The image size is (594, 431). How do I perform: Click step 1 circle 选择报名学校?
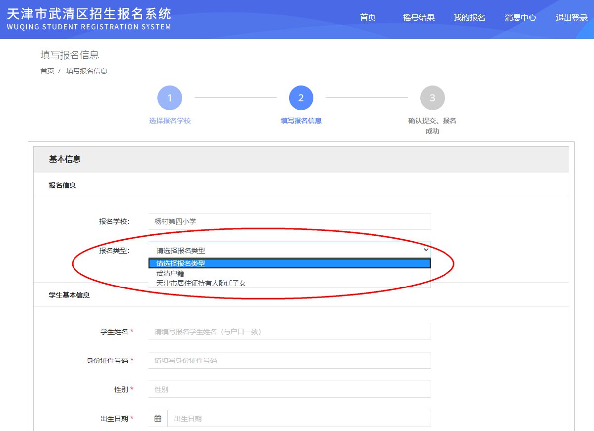(170, 98)
